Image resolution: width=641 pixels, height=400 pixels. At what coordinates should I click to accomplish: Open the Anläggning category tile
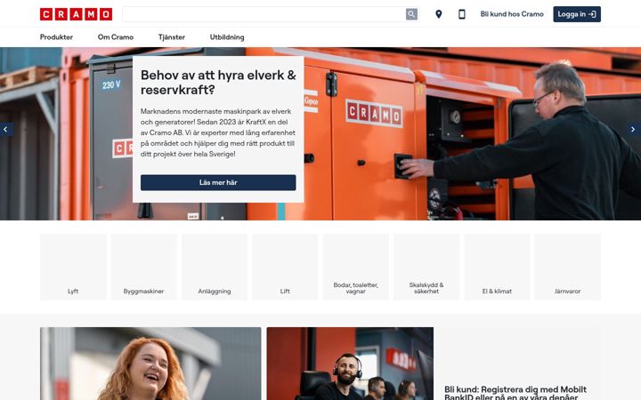215,267
